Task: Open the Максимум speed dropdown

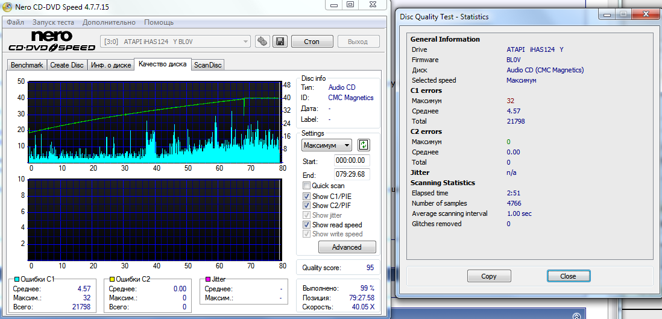Action: coord(327,145)
